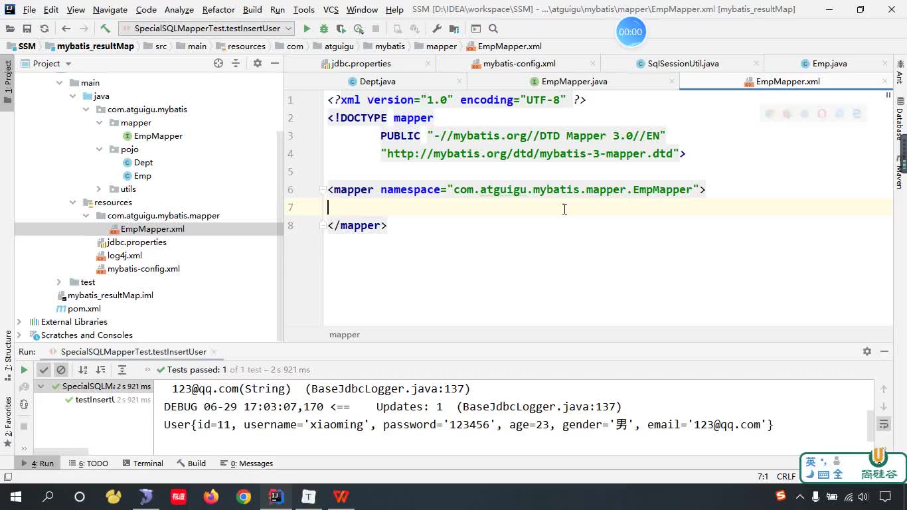The width and height of the screenshot is (907, 510).
Task: Switch to the EmpMapper.java tab
Action: pyautogui.click(x=574, y=81)
